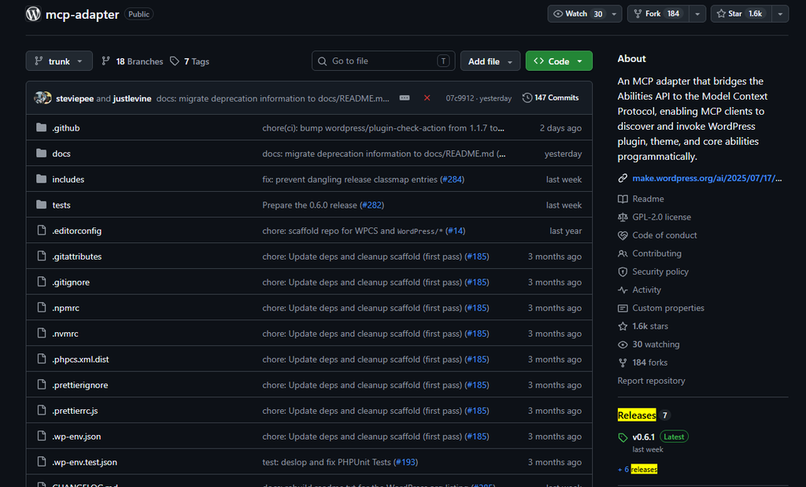Viewport: 806px width, 487px height.
Task: Open pull request #14 link
Action: coord(455,231)
